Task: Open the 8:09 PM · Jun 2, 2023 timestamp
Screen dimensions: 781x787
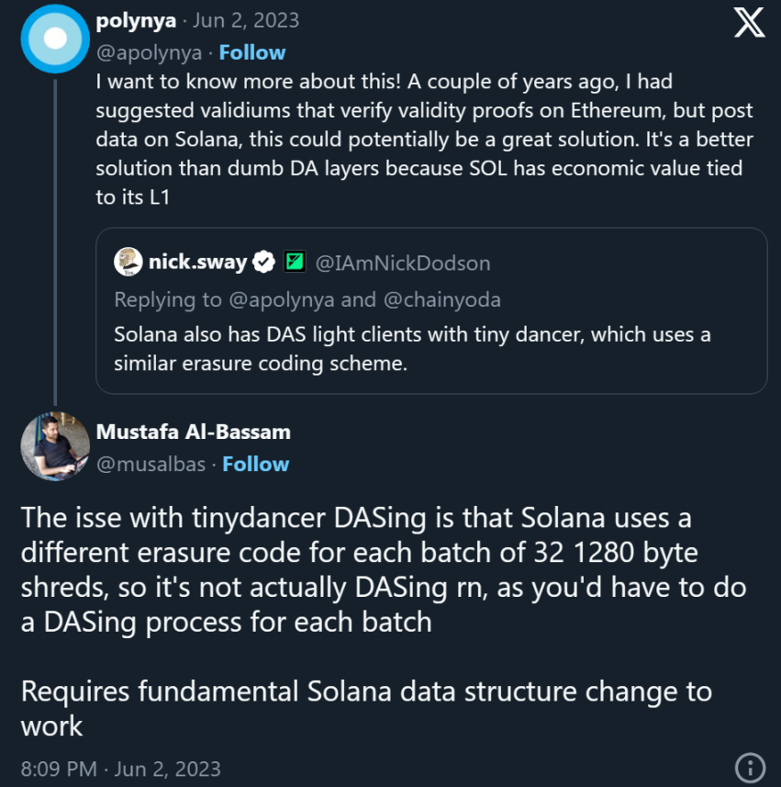Action: pyautogui.click(x=120, y=768)
